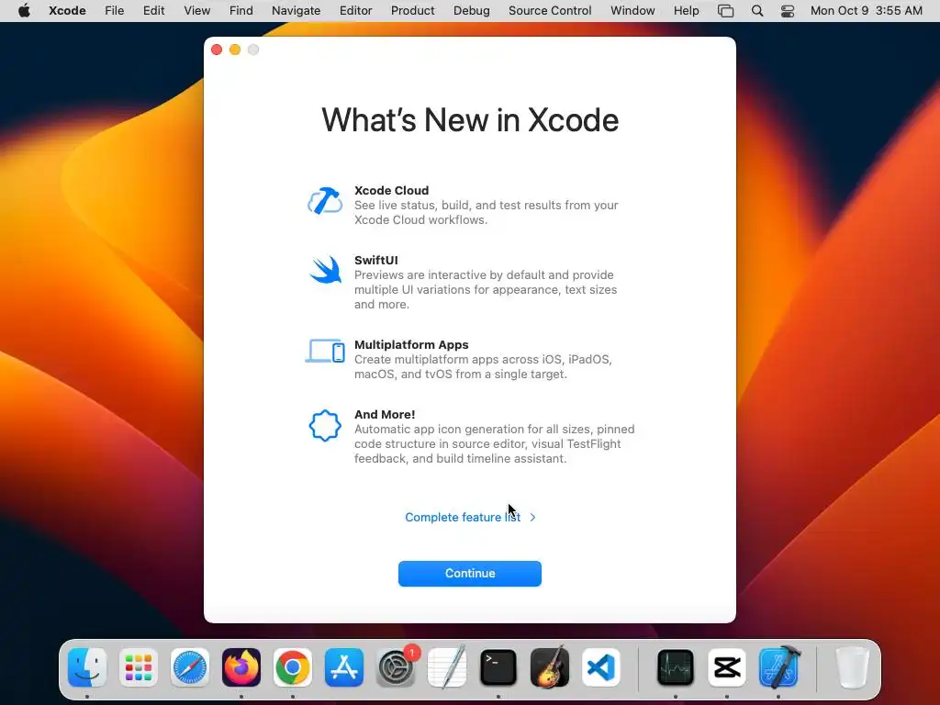This screenshot has width=940, height=705.
Task: Launch Safari from the Dock
Action: tap(190, 667)
